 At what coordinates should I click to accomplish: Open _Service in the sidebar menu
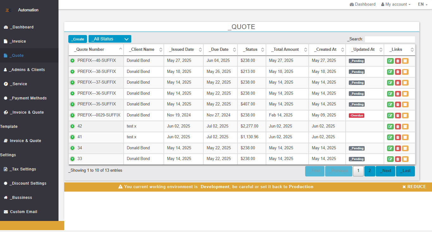29,84
